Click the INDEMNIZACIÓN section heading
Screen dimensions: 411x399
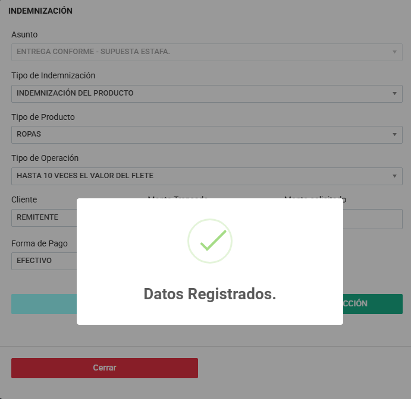[40, 11]
